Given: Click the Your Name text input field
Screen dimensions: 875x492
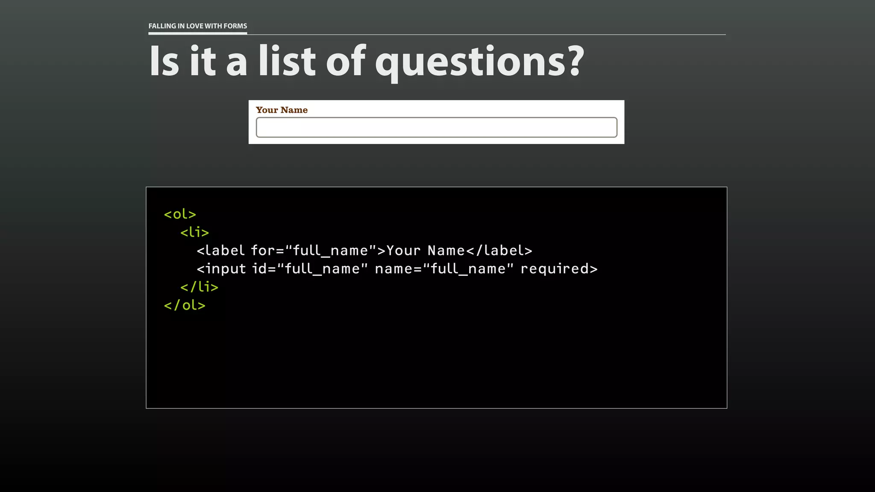Looking at the screenshot, I should tap(437, 127).
